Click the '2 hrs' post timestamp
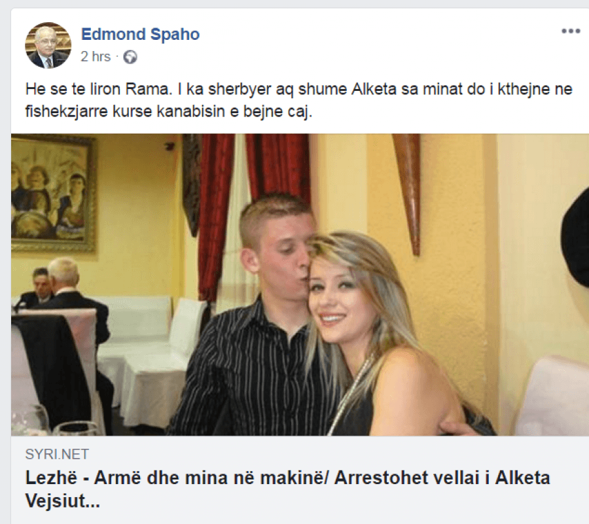 click(96, 57)
